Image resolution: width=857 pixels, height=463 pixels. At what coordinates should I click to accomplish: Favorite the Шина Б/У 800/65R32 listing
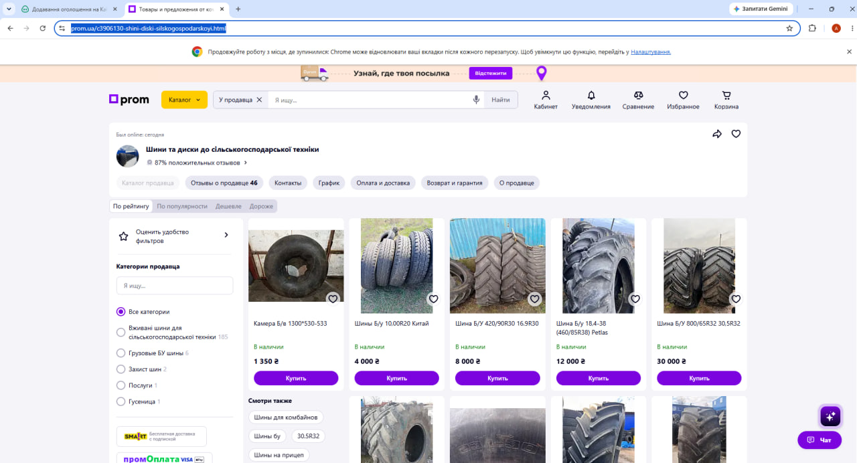(736, 299)
